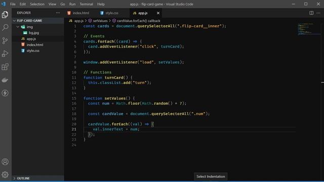Viewport: 324px width, 182px height.
Task: Switch to the style.css tab
Action: click(x=112, y=13)
